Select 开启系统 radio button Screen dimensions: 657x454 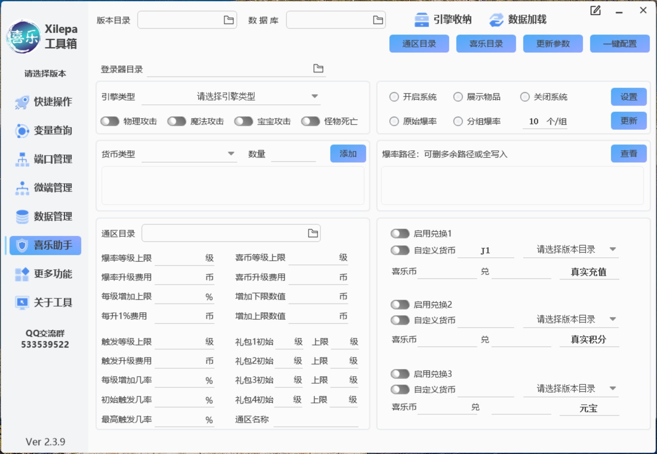tap(394, 97)
